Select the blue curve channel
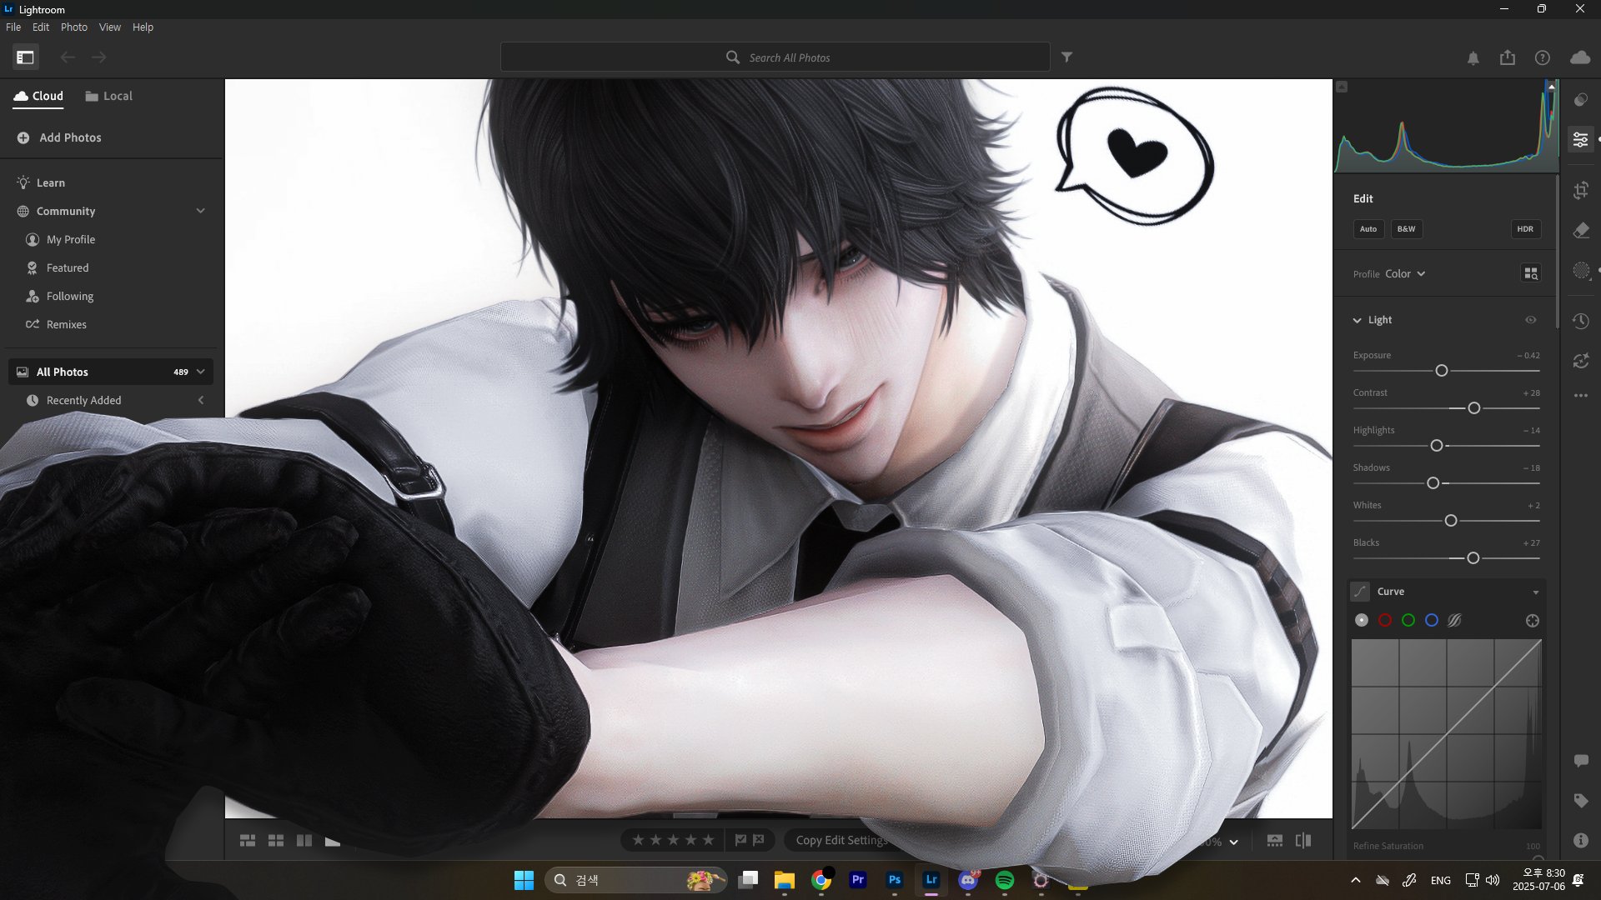 1432,620
